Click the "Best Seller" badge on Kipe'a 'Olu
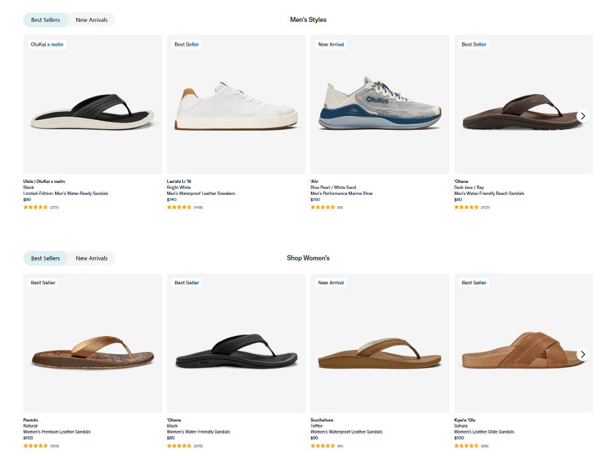 [474, 282]
